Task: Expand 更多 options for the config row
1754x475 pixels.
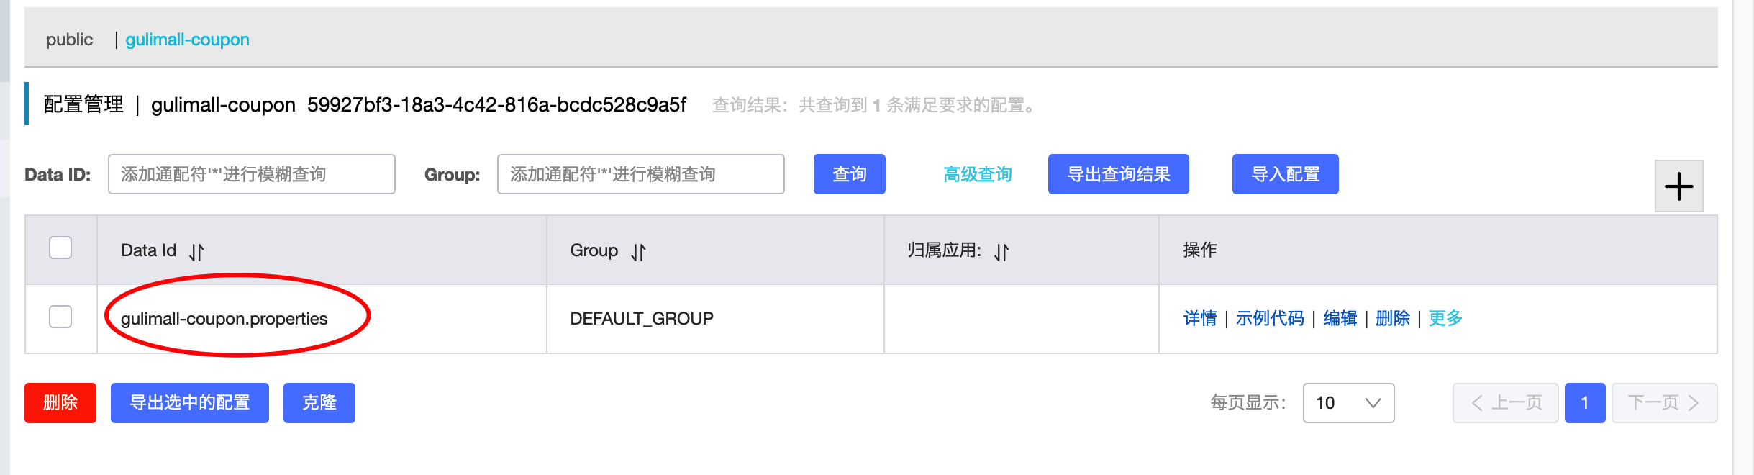Action: 1445,318
